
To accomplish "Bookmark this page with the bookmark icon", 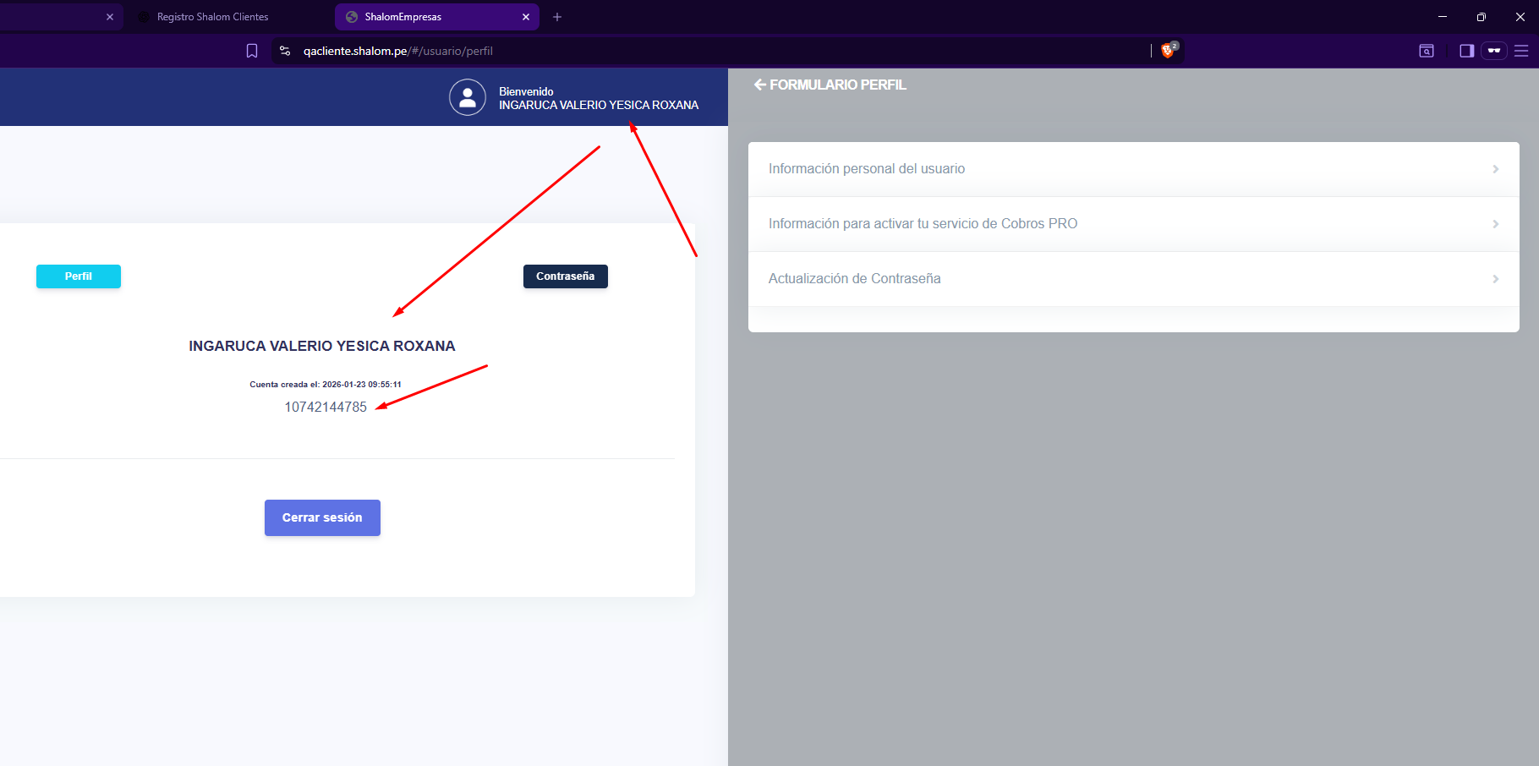I will (252, 51).
